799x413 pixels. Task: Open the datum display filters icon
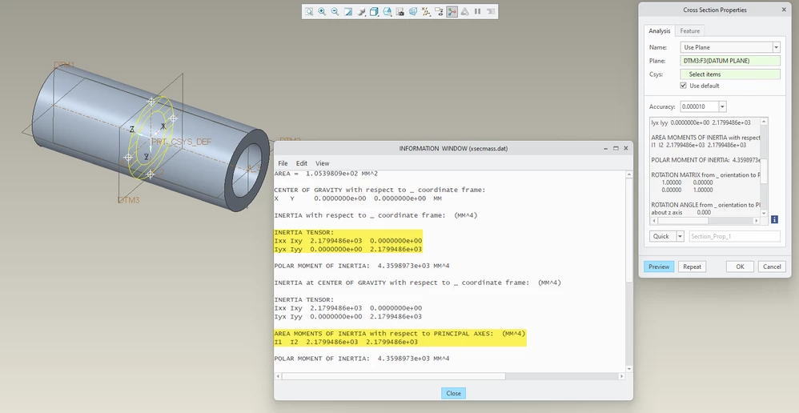pos(426,11)
